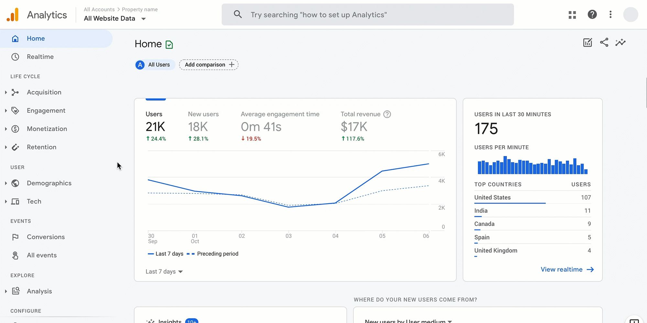Screen dimensions: 647x323
Task: Click the blue A segment badge
Action: click(140, 65)
